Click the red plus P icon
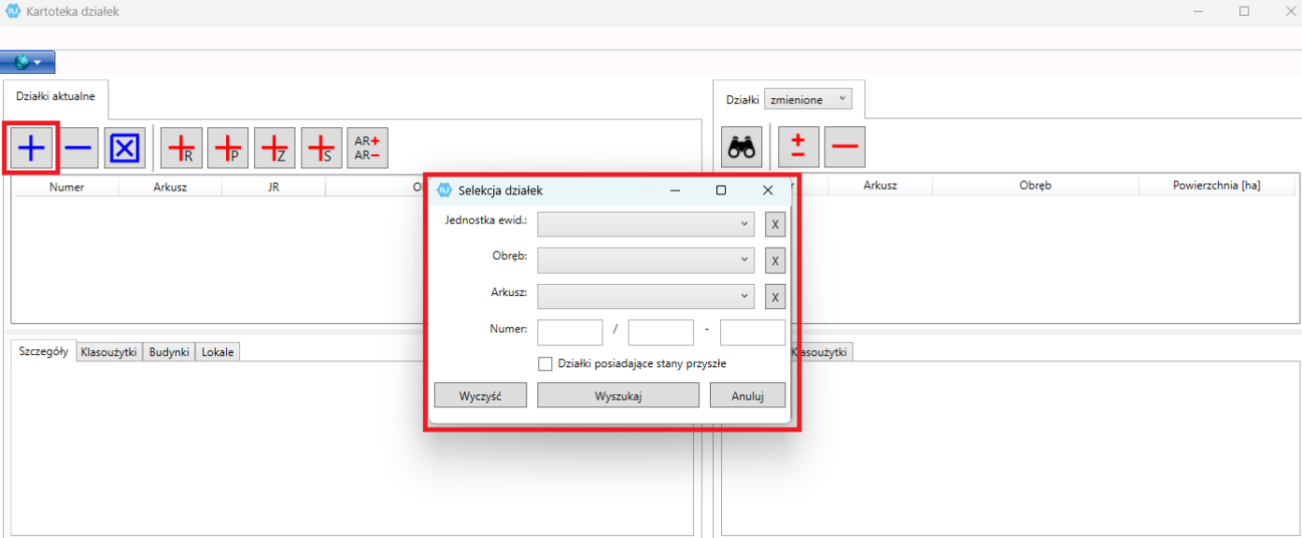1302x538 pixels. click(228, 148)
